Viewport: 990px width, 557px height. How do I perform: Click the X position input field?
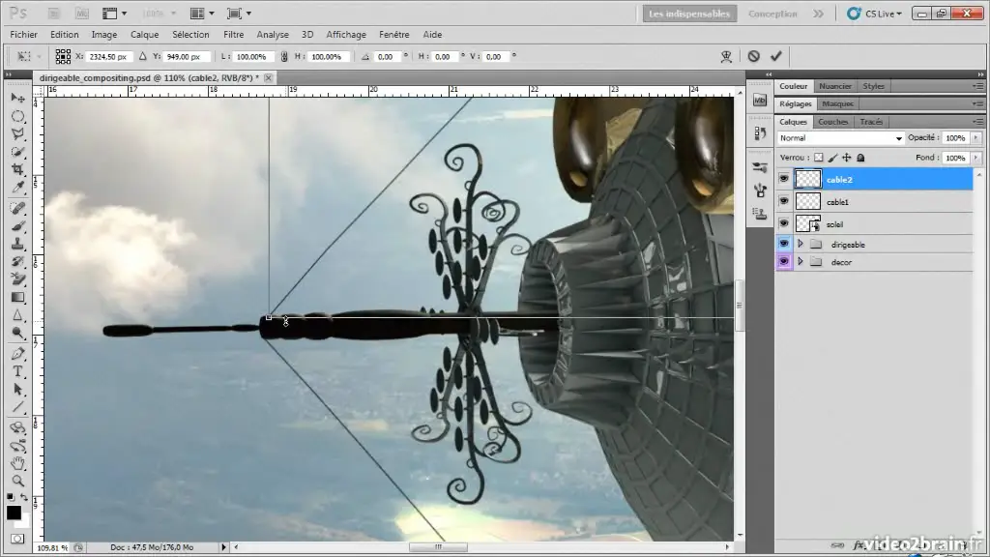108,57
